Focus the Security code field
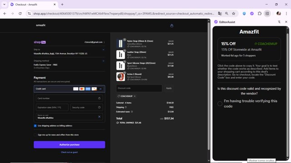The width and height of the screenshot is (291, 163). [86, 107]
